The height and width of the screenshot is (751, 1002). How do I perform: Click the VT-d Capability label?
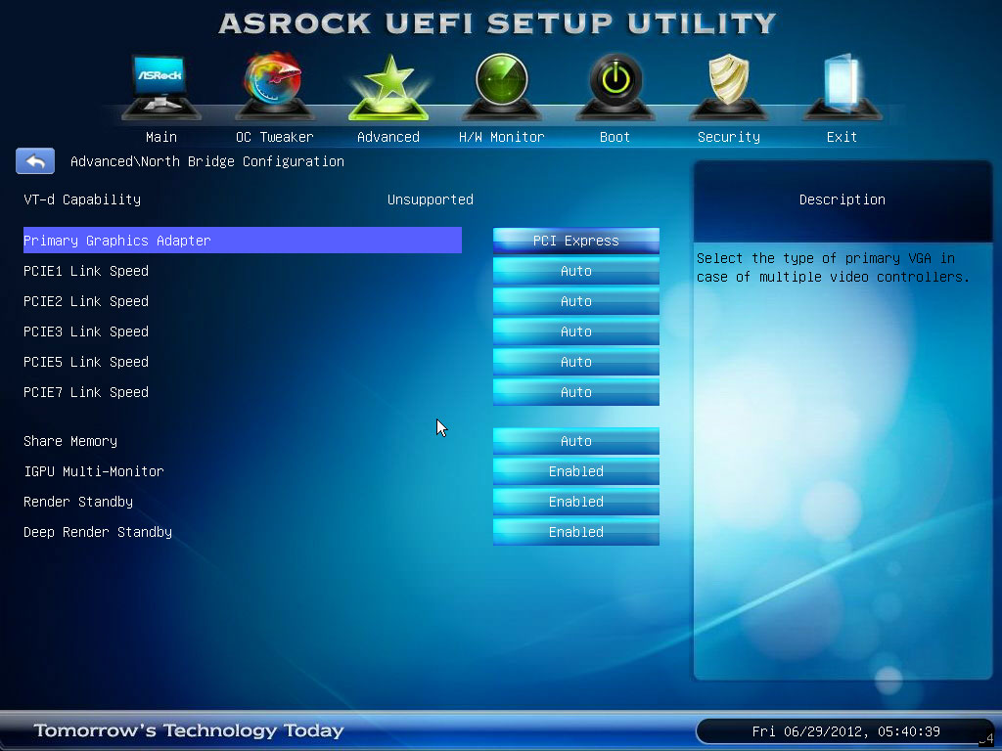click(x=82, y=199)
